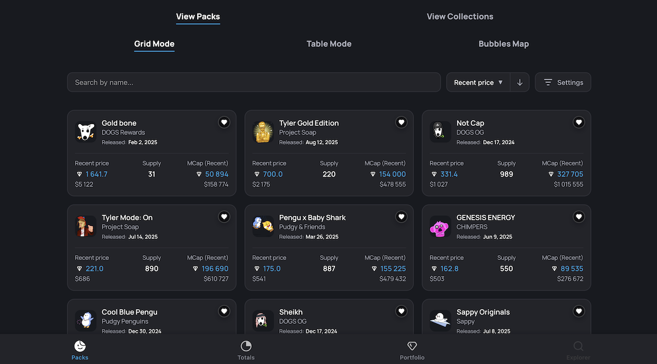The image size is (657, 364).
Task: Open Recent price sort dropdown
Action: [479, 83]
